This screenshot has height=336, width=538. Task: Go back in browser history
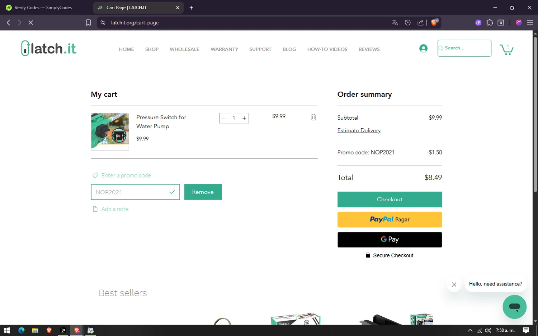coord(9,23)
